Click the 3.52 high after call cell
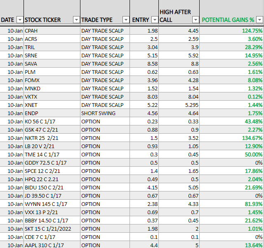The height and width of the screenshot is (248, 264). tap(179, 138)
